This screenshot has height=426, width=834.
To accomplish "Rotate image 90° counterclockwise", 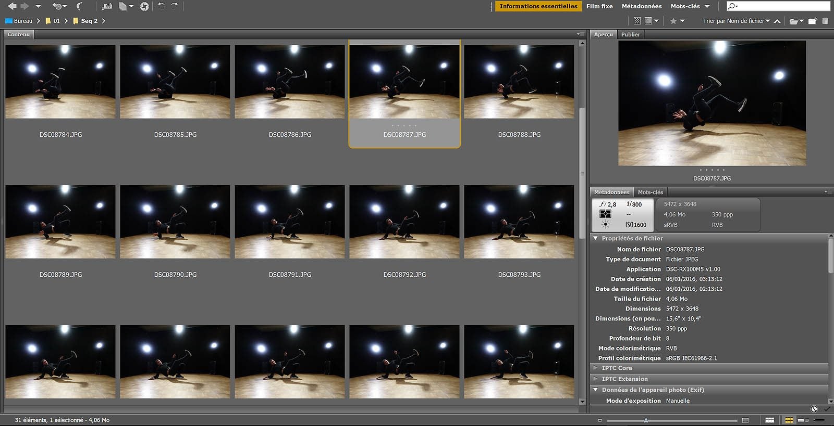I will click(x=161, y=6).
